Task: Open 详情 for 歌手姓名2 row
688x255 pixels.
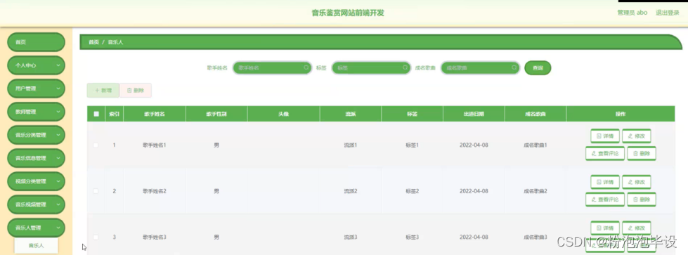Action: 604,182
